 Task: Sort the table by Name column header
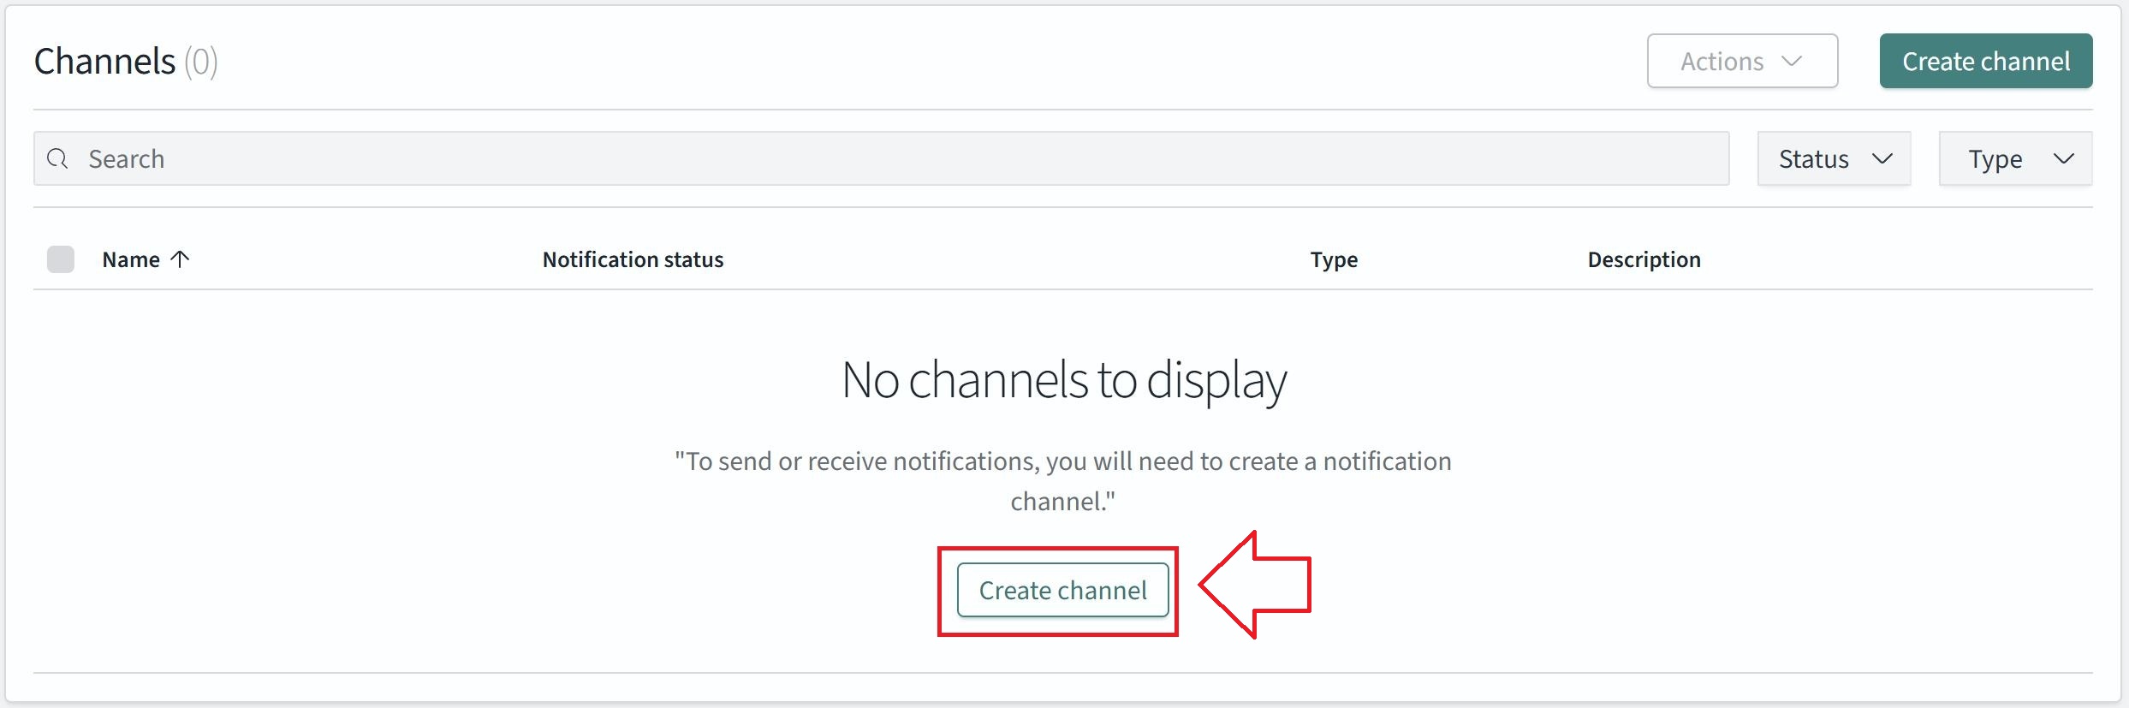pyautogui.click(x=131, y=259)
